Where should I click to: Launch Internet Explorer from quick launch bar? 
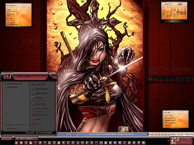(73, 143)
